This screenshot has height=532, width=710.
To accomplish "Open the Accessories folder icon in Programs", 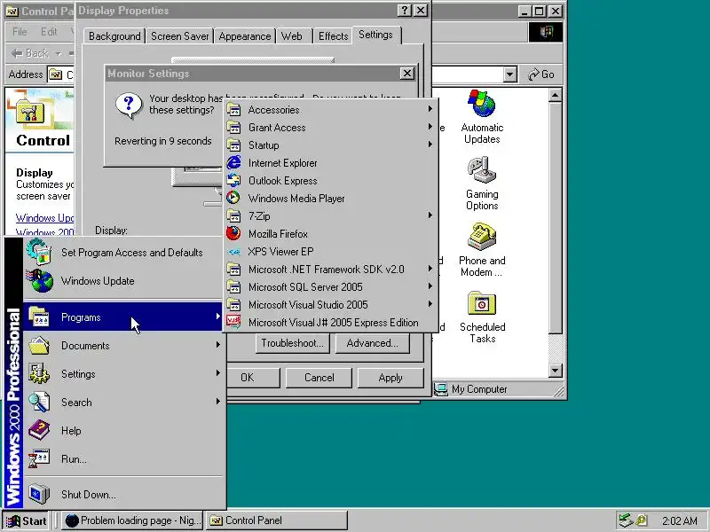I will coord(233,109).
